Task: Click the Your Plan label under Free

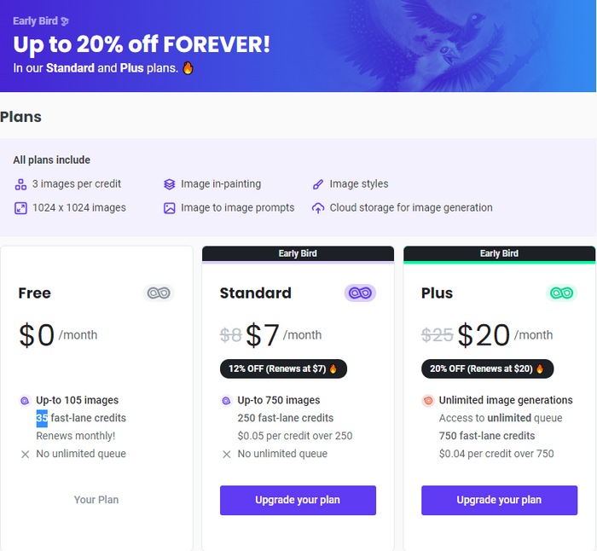Action: [96, 500]
